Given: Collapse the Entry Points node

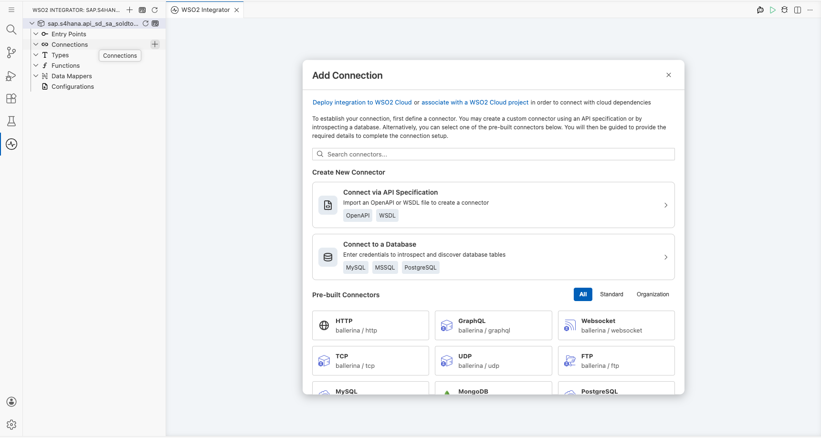Looking at the screenshot, I should [x=36, y=34].
